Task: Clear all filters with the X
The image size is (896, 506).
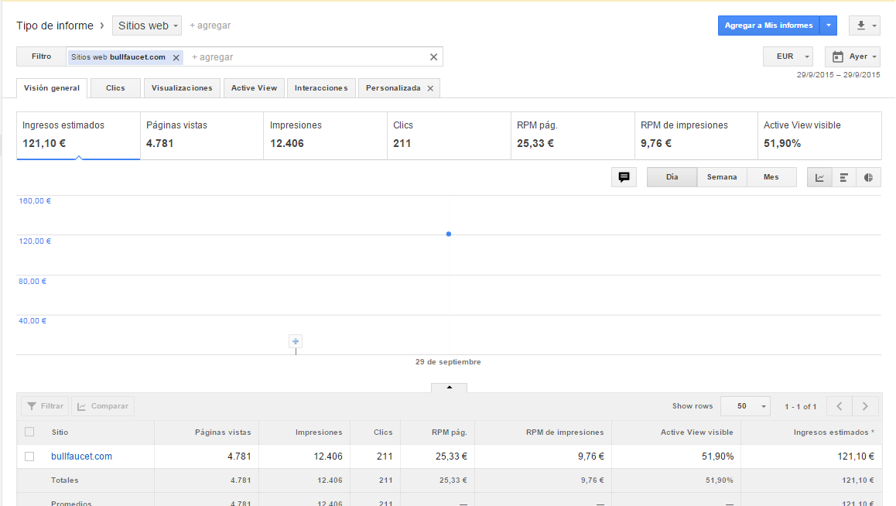Action: 434,57
